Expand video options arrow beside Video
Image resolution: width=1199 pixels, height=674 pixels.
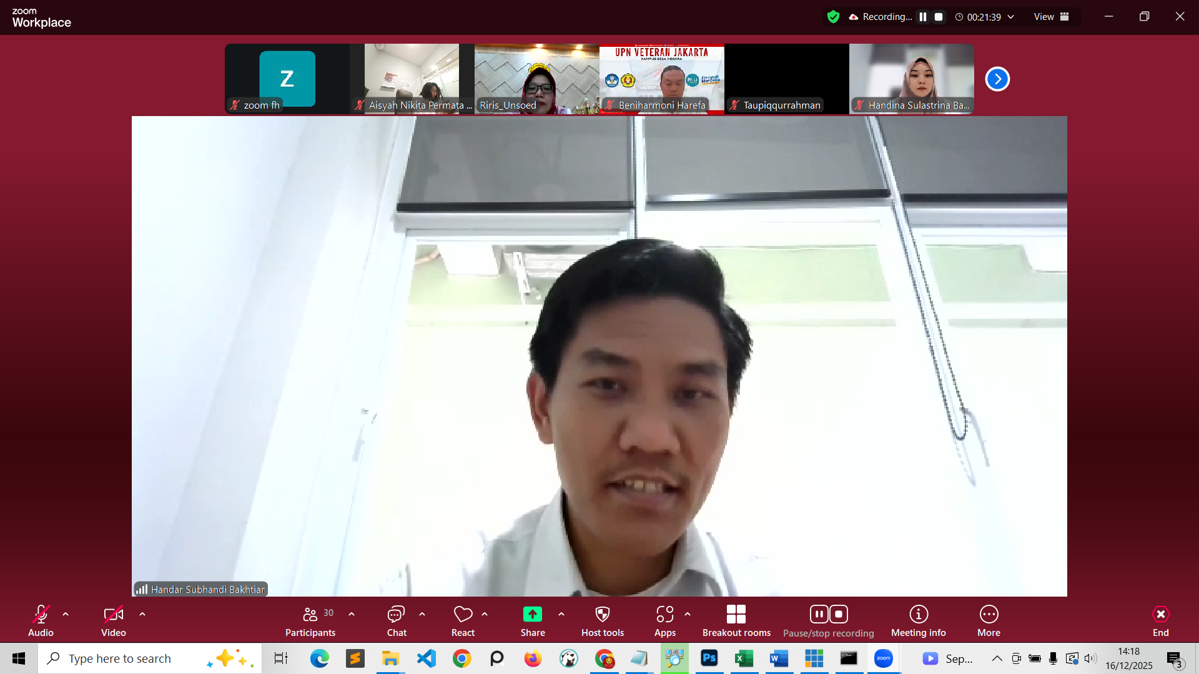coord(142,614)
